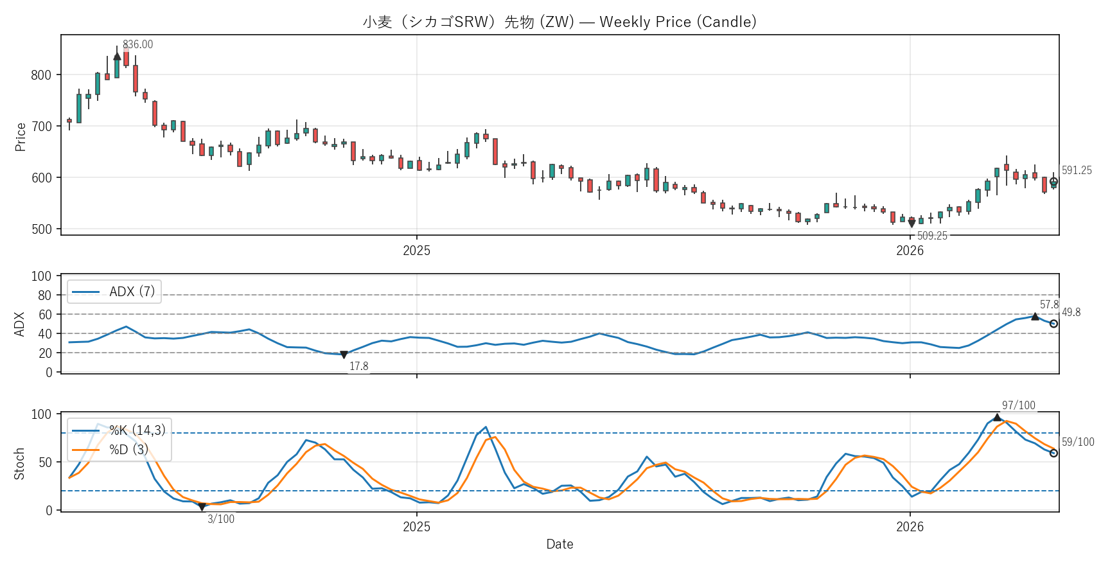
Task: Click the Stoch y-axis label
Action: 19,464
